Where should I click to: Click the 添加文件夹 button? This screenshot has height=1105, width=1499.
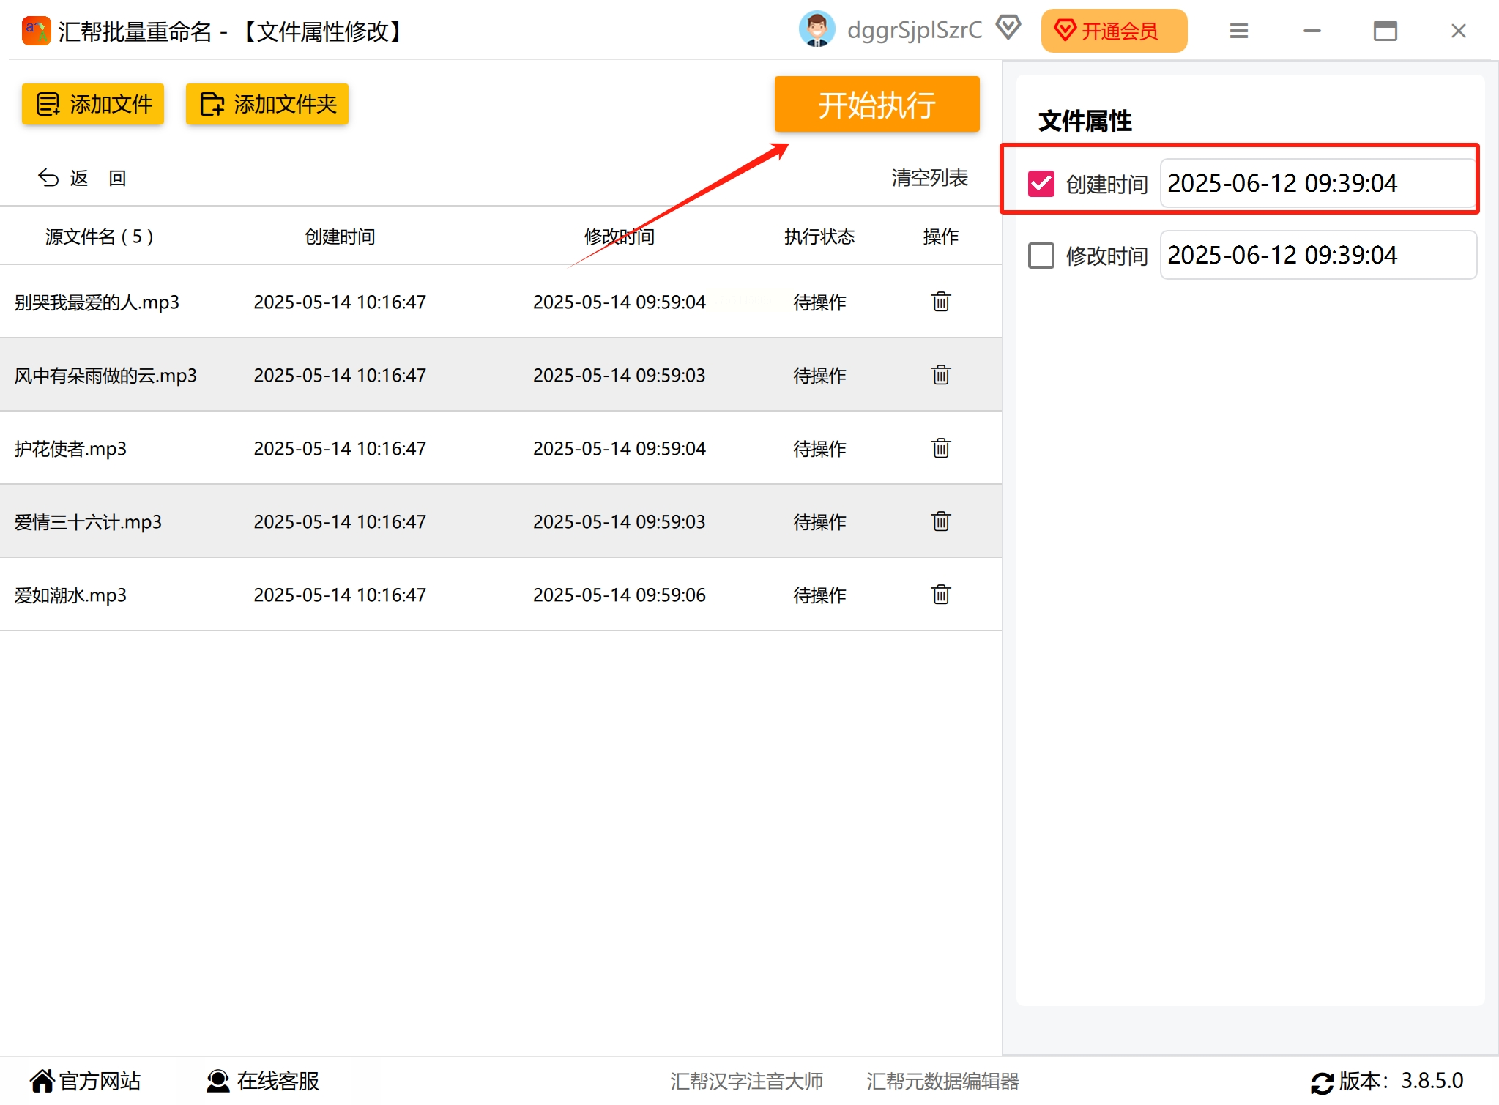click(x=267, y=104)
